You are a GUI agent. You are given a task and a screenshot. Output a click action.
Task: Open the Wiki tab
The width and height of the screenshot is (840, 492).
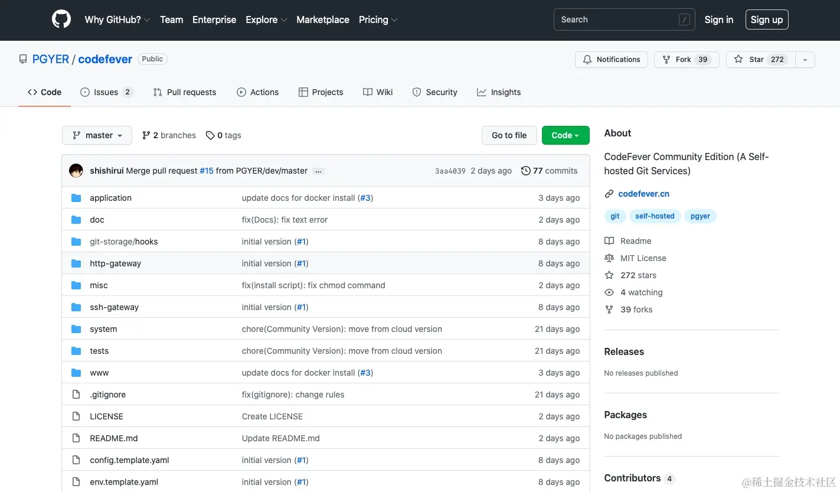(378, 92)
